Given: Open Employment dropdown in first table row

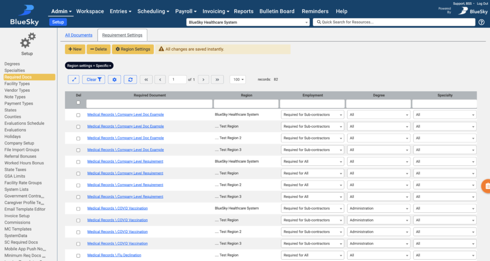Looking at the screenshot, I should [312, 115].
